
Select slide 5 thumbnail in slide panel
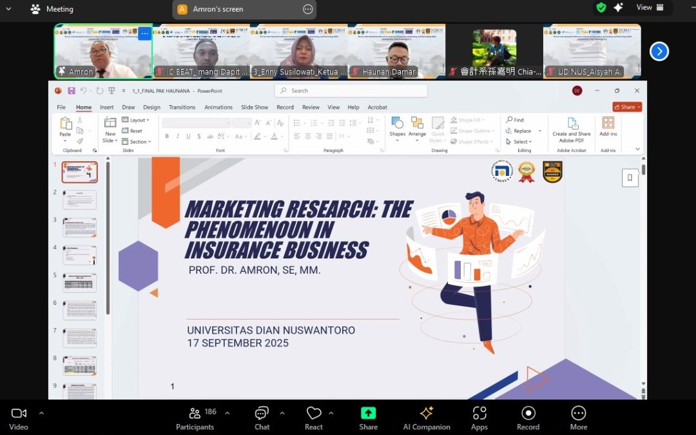tap(79, 282)
